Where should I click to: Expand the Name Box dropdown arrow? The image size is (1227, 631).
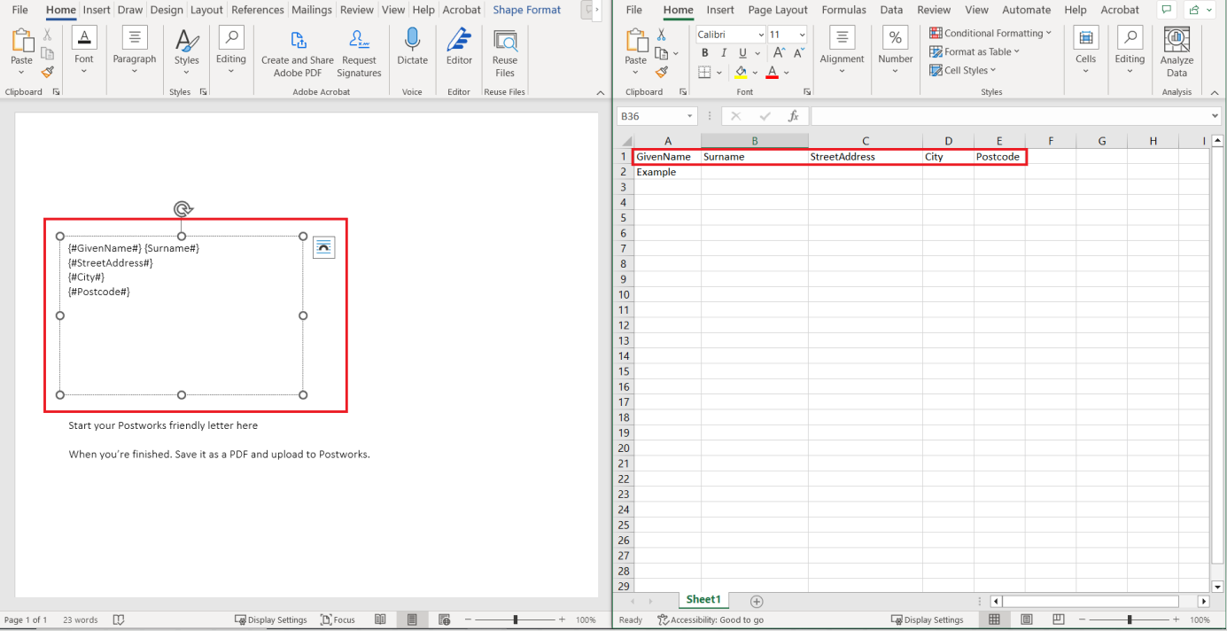pyautogui.click(x=690, y=116)
